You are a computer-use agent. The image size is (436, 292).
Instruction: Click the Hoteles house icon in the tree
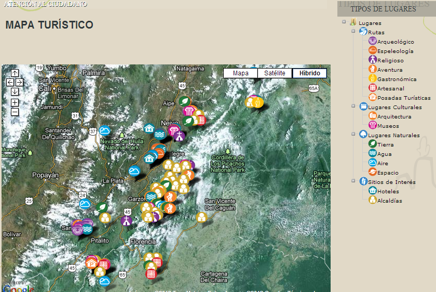point(372,191)
